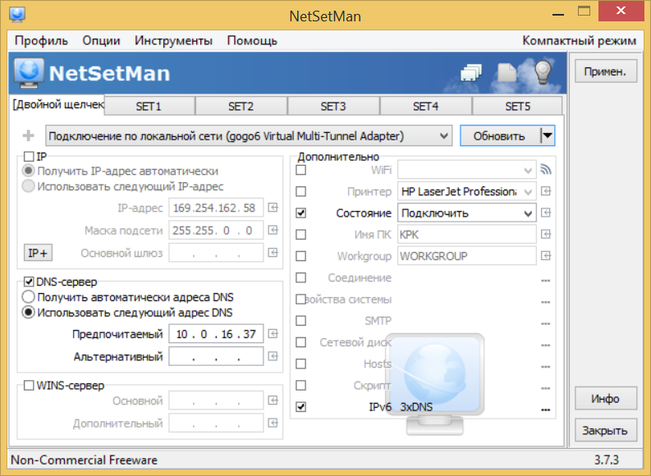Enable the IP checkbox
The height and width of the screenshot is (476, 651).
tap(29, 157)
